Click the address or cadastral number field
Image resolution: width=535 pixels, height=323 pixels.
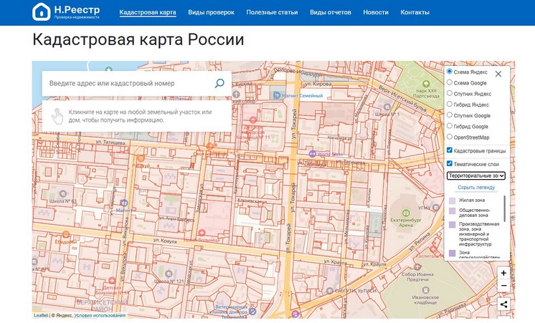coord(129,84)
